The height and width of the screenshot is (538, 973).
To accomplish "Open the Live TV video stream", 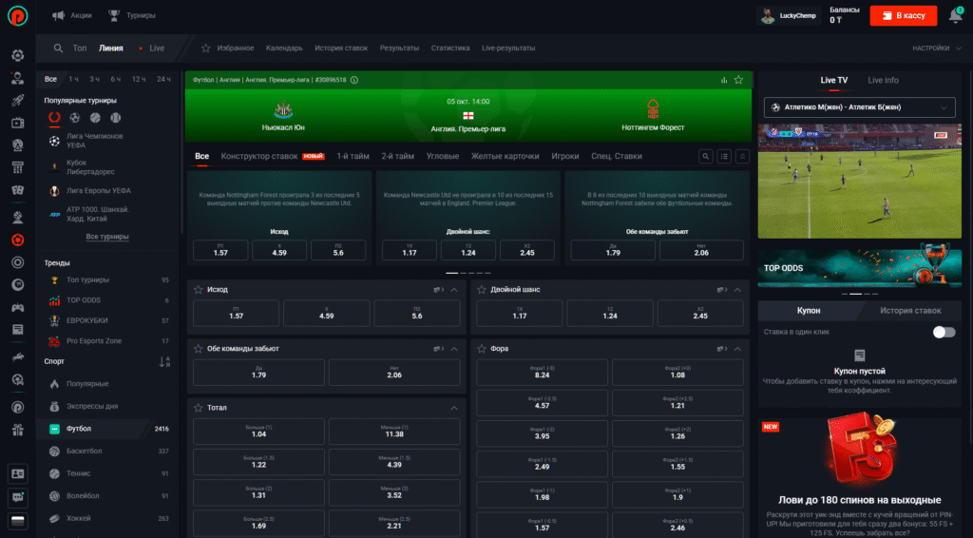I will (859, 181).
